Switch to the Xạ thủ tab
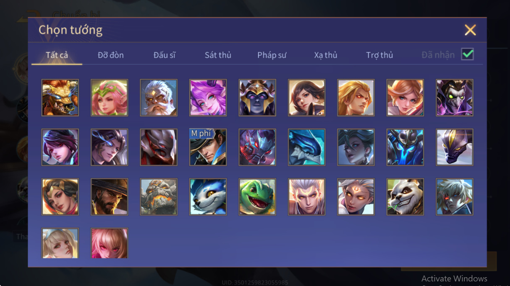Viewport: 510px width, 286px height. pos(326,55)
